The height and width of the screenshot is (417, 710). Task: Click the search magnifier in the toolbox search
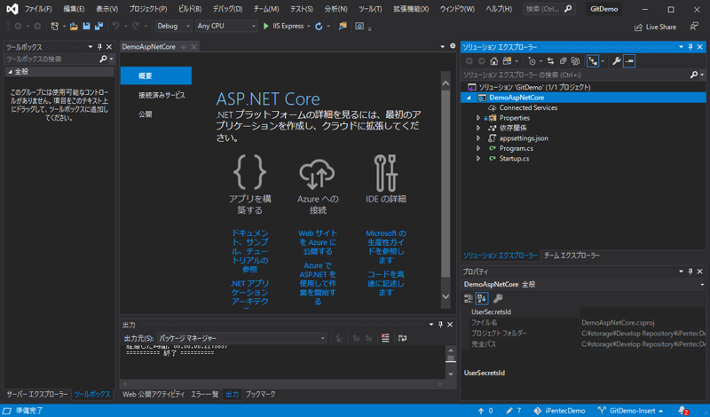pyautogui.click(x=103, y=59)
